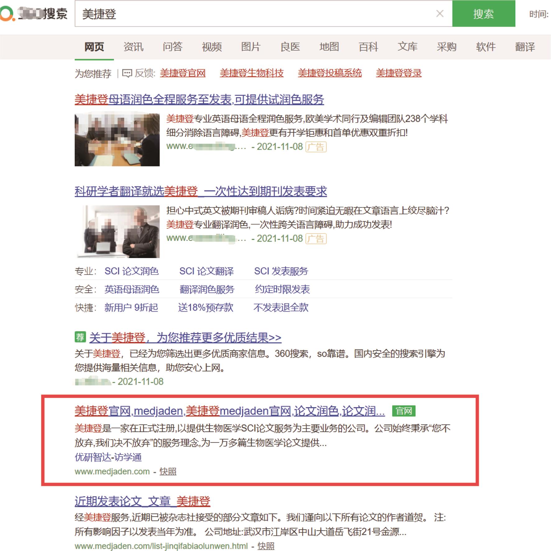Open ad result 科研学者翻译就选美捷登

(x=201, y=191)
